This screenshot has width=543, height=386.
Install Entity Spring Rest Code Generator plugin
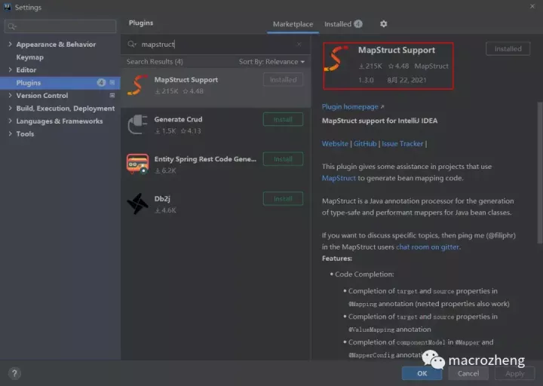point(283,159)
